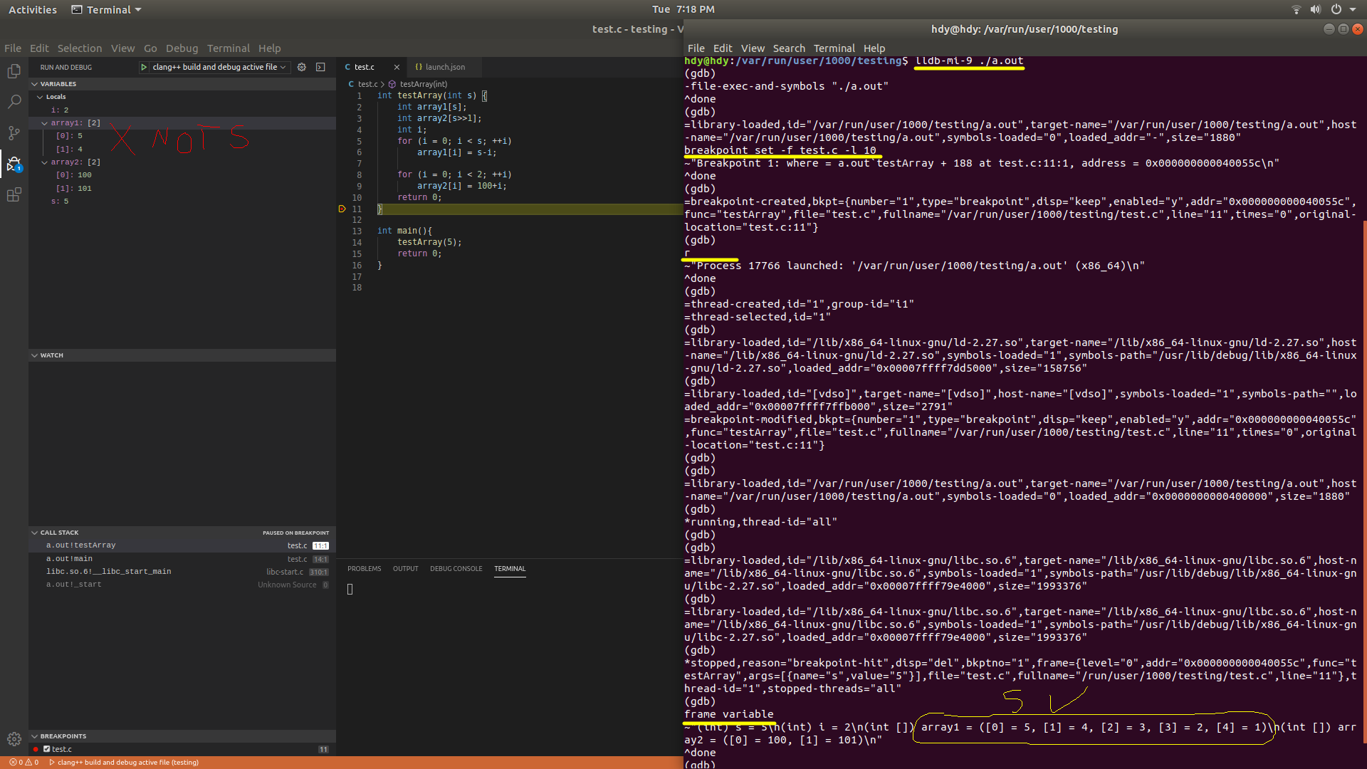Switch to the DEBUG CONSOLE tab
Image resolution: width=1367 pixels, height=769 pixels.
tap(456, 569)
